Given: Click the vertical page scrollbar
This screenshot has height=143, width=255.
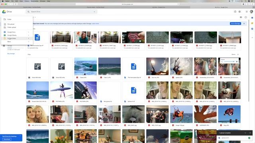Looking at the screenshot, I should 249,60.
